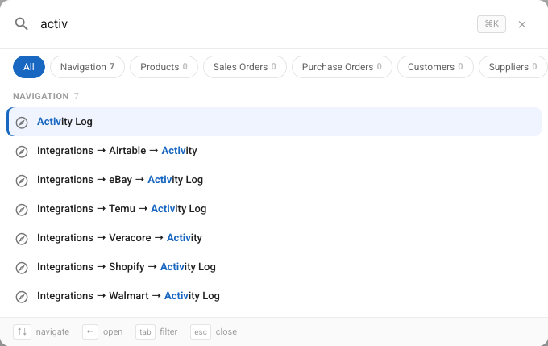Click compass icon beside Shopify result
Viewport: 548px width, 346px height.
22,268
